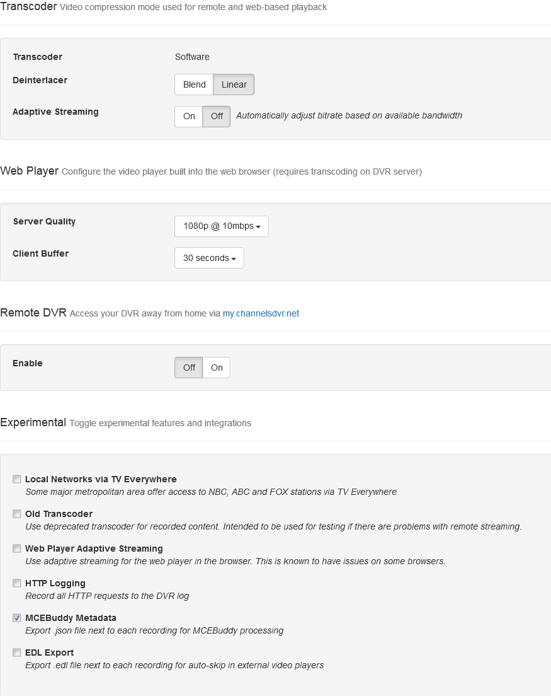Select the Blend deinterlacer option
The height and width of the screenshot is (696, 551).
pyautogui.click(x=194, y=84)
